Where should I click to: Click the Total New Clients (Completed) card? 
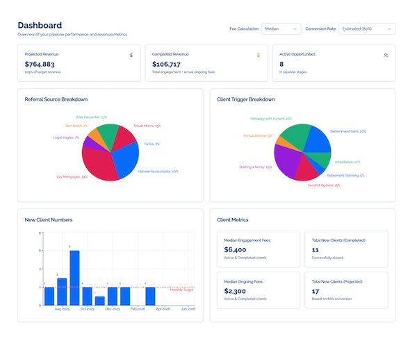pyautogui.click(x=347, y=249)
